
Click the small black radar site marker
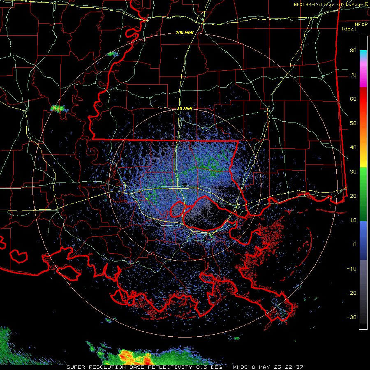185,185
